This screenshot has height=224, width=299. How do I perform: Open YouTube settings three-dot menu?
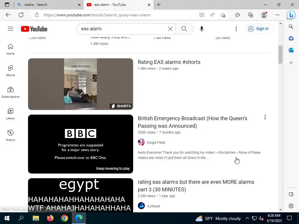[x=236, y=29]
